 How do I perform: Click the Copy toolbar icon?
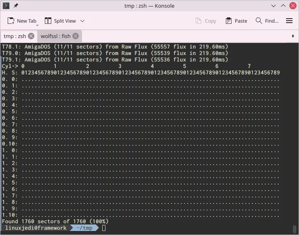(198, 21)
